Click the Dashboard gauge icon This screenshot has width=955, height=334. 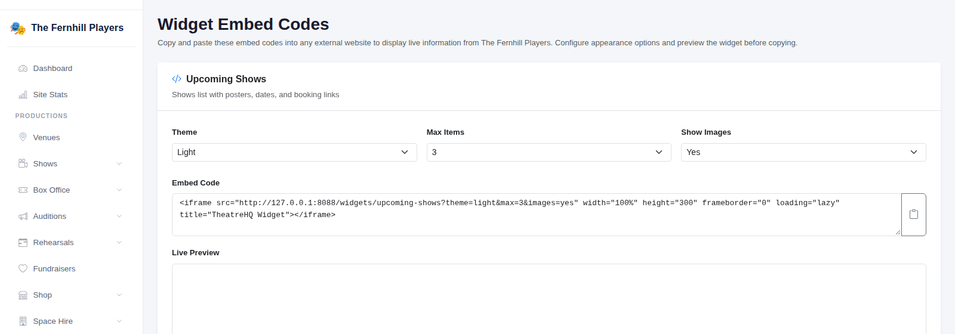tap(23, 69)
